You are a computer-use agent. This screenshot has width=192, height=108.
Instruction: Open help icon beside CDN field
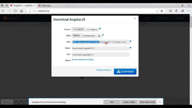(130, 41)
